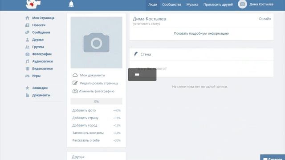Click the wall post input field
Screen dimensions: 285x160
pos(201,68)
